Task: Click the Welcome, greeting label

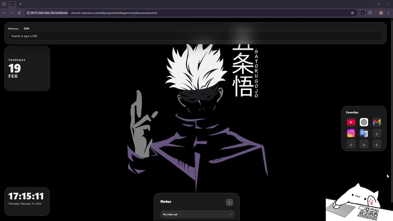Action: 14,29
